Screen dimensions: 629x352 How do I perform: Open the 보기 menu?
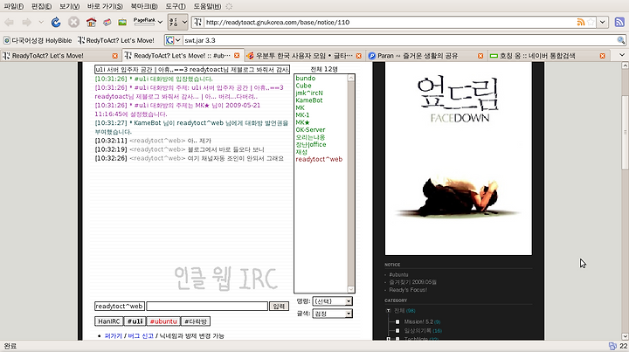click(69, 6)
